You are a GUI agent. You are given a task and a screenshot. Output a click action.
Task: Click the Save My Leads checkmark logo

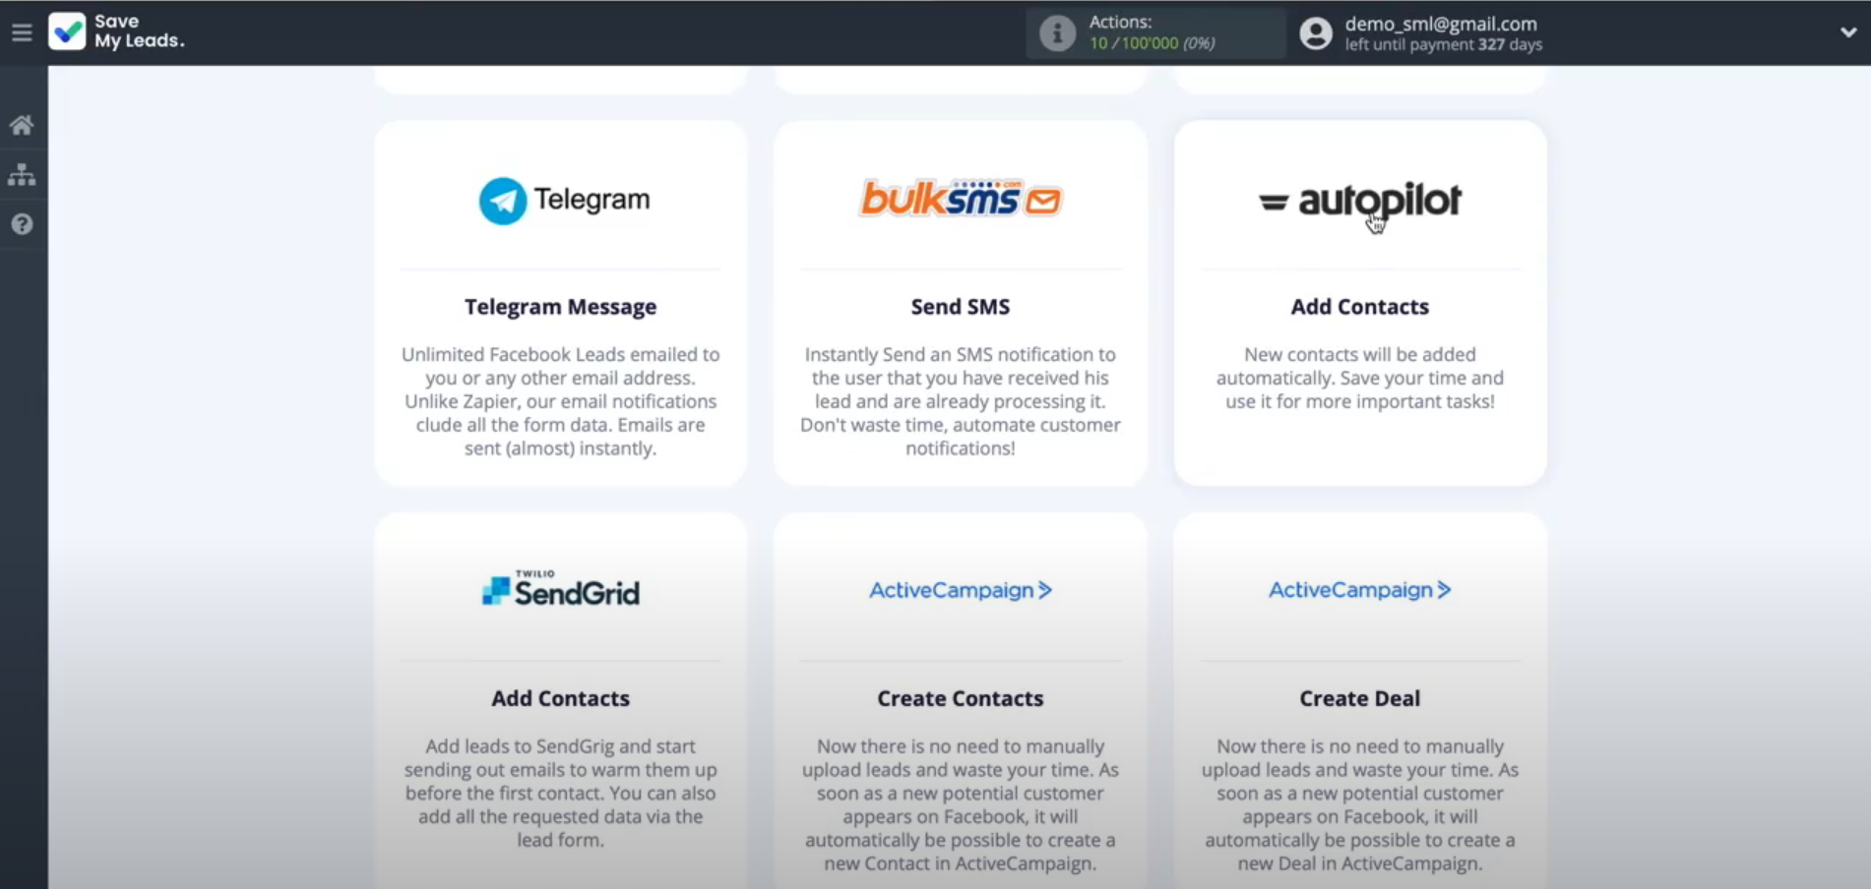click(67, 31)
